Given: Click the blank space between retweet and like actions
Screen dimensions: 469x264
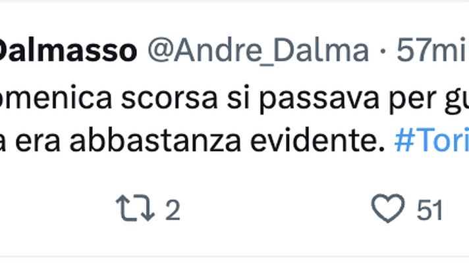Looking at the screenshot, I should tap(275, 209).
